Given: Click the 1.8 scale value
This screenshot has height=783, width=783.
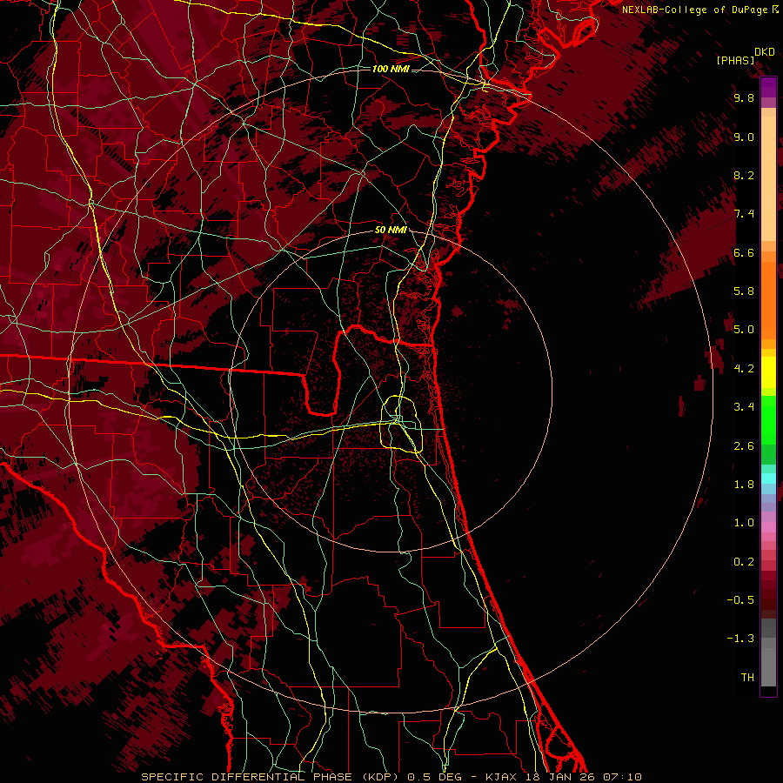Looking at the screenshot, I should click(744, 485).
